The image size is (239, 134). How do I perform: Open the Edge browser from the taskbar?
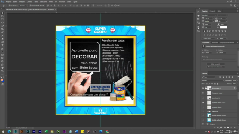pos(9,131)
